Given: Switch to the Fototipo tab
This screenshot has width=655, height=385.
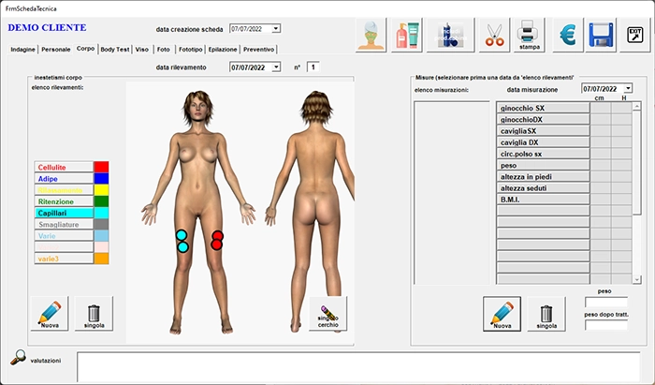Looking at the screenshot, I should [x=191, y=50].
